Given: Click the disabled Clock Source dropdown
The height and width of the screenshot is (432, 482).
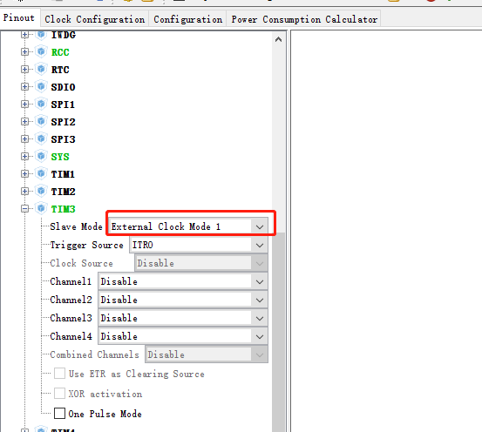Looking at the screenshot, I should point(201,263).
